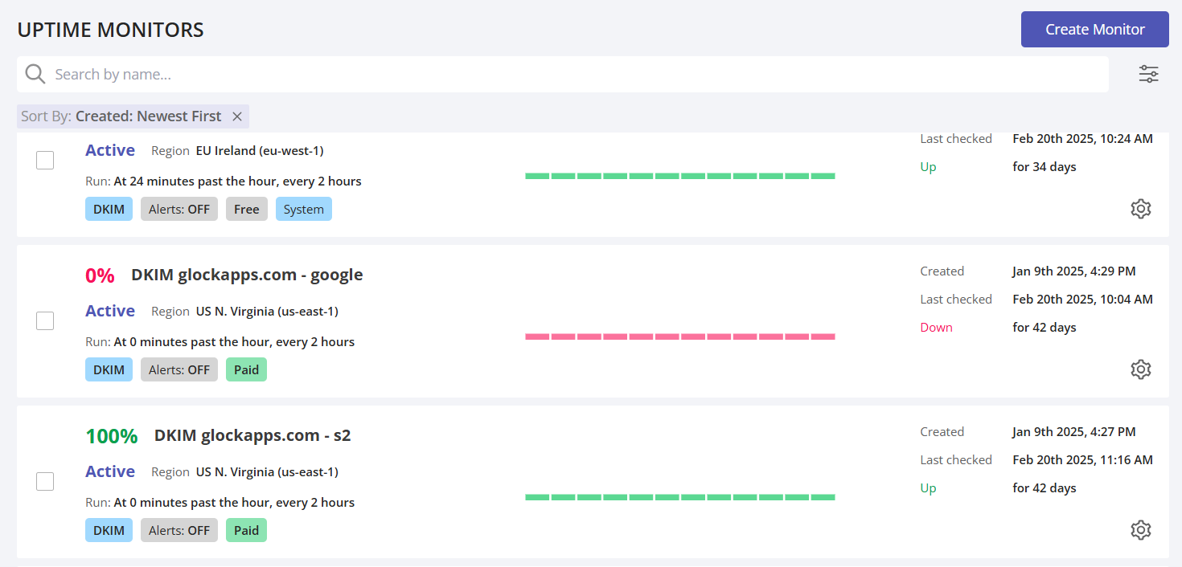Open the DKIM glockapps.com - s2 monitor
Image resolution: width=1182 pixels, height=567 pixels.
tap(252, 435)
